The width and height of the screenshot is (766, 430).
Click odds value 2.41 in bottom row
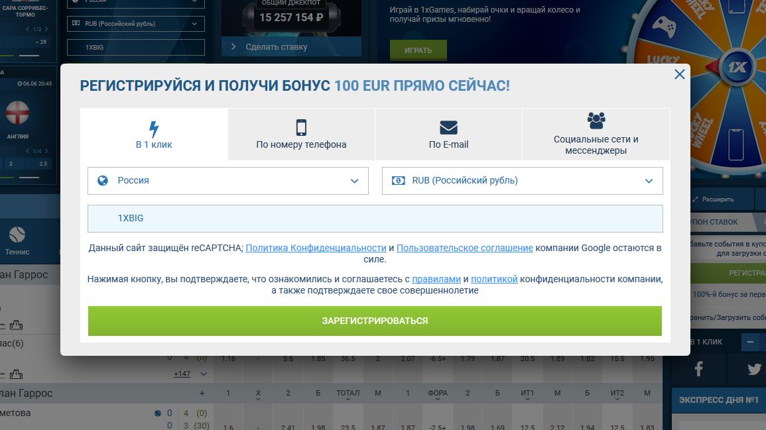288,427
